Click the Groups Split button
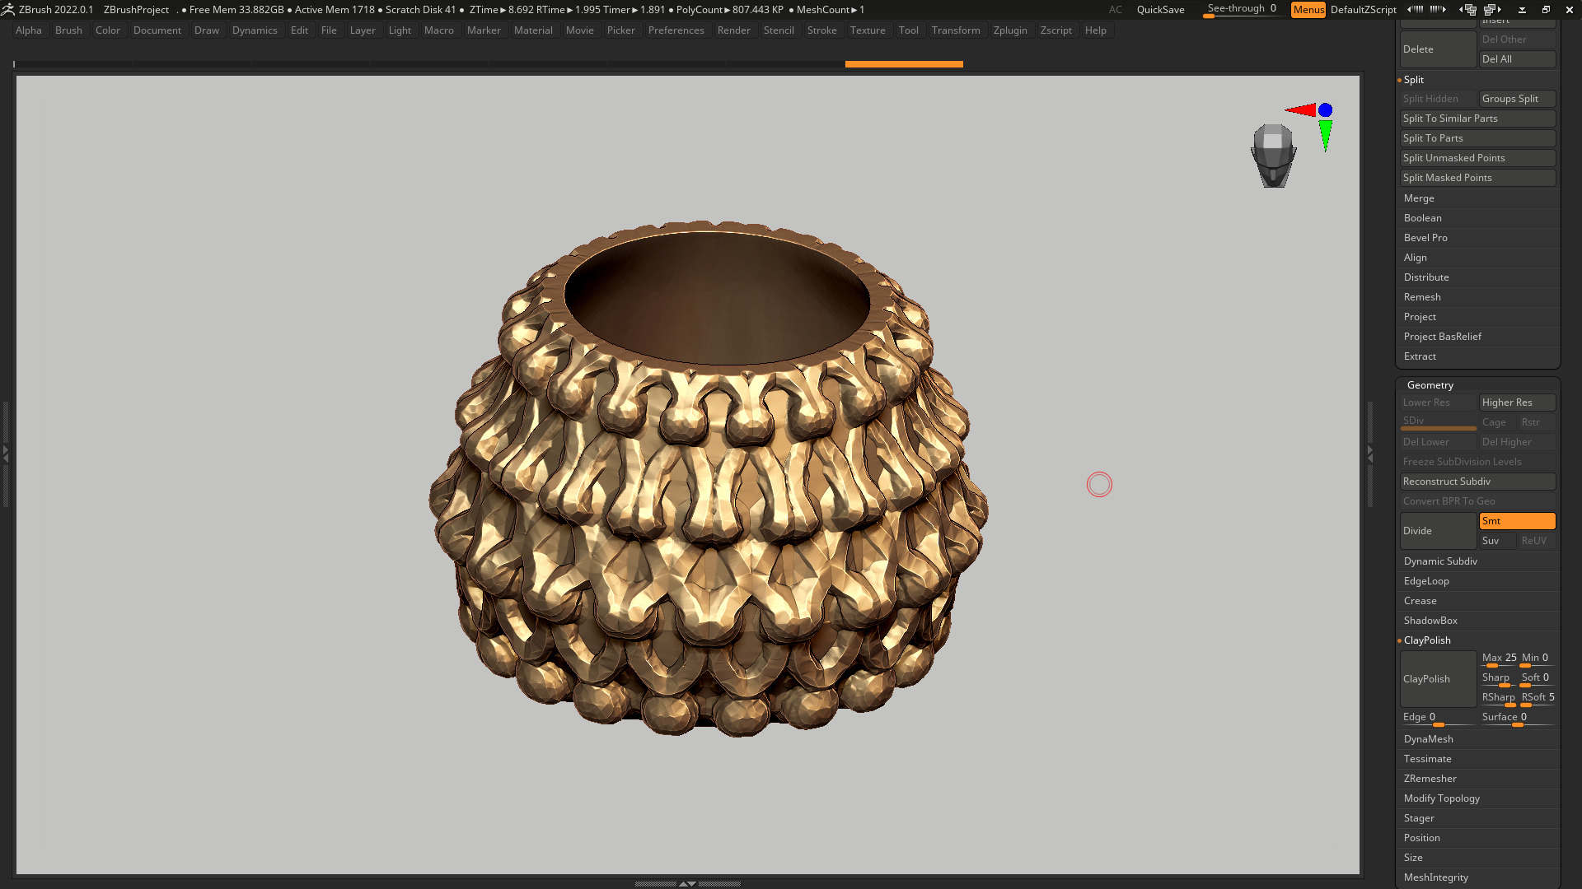Image resolution: width=1582 pixels, height=889 pixels. click(1517, 99)
